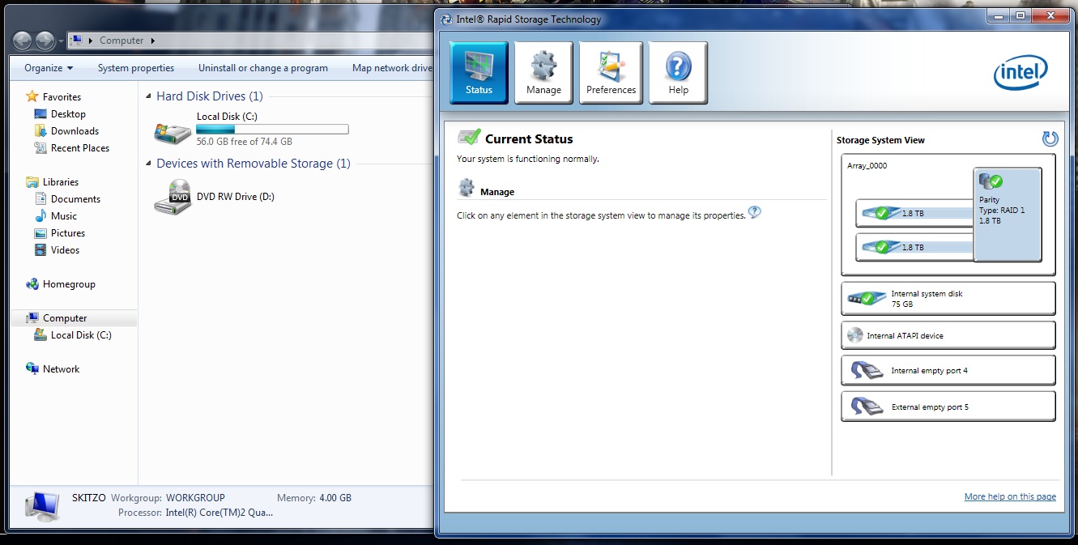Click the SKITZO computer name in details pane
Viewport: 1078px width, 545px height.
[89, 498]
